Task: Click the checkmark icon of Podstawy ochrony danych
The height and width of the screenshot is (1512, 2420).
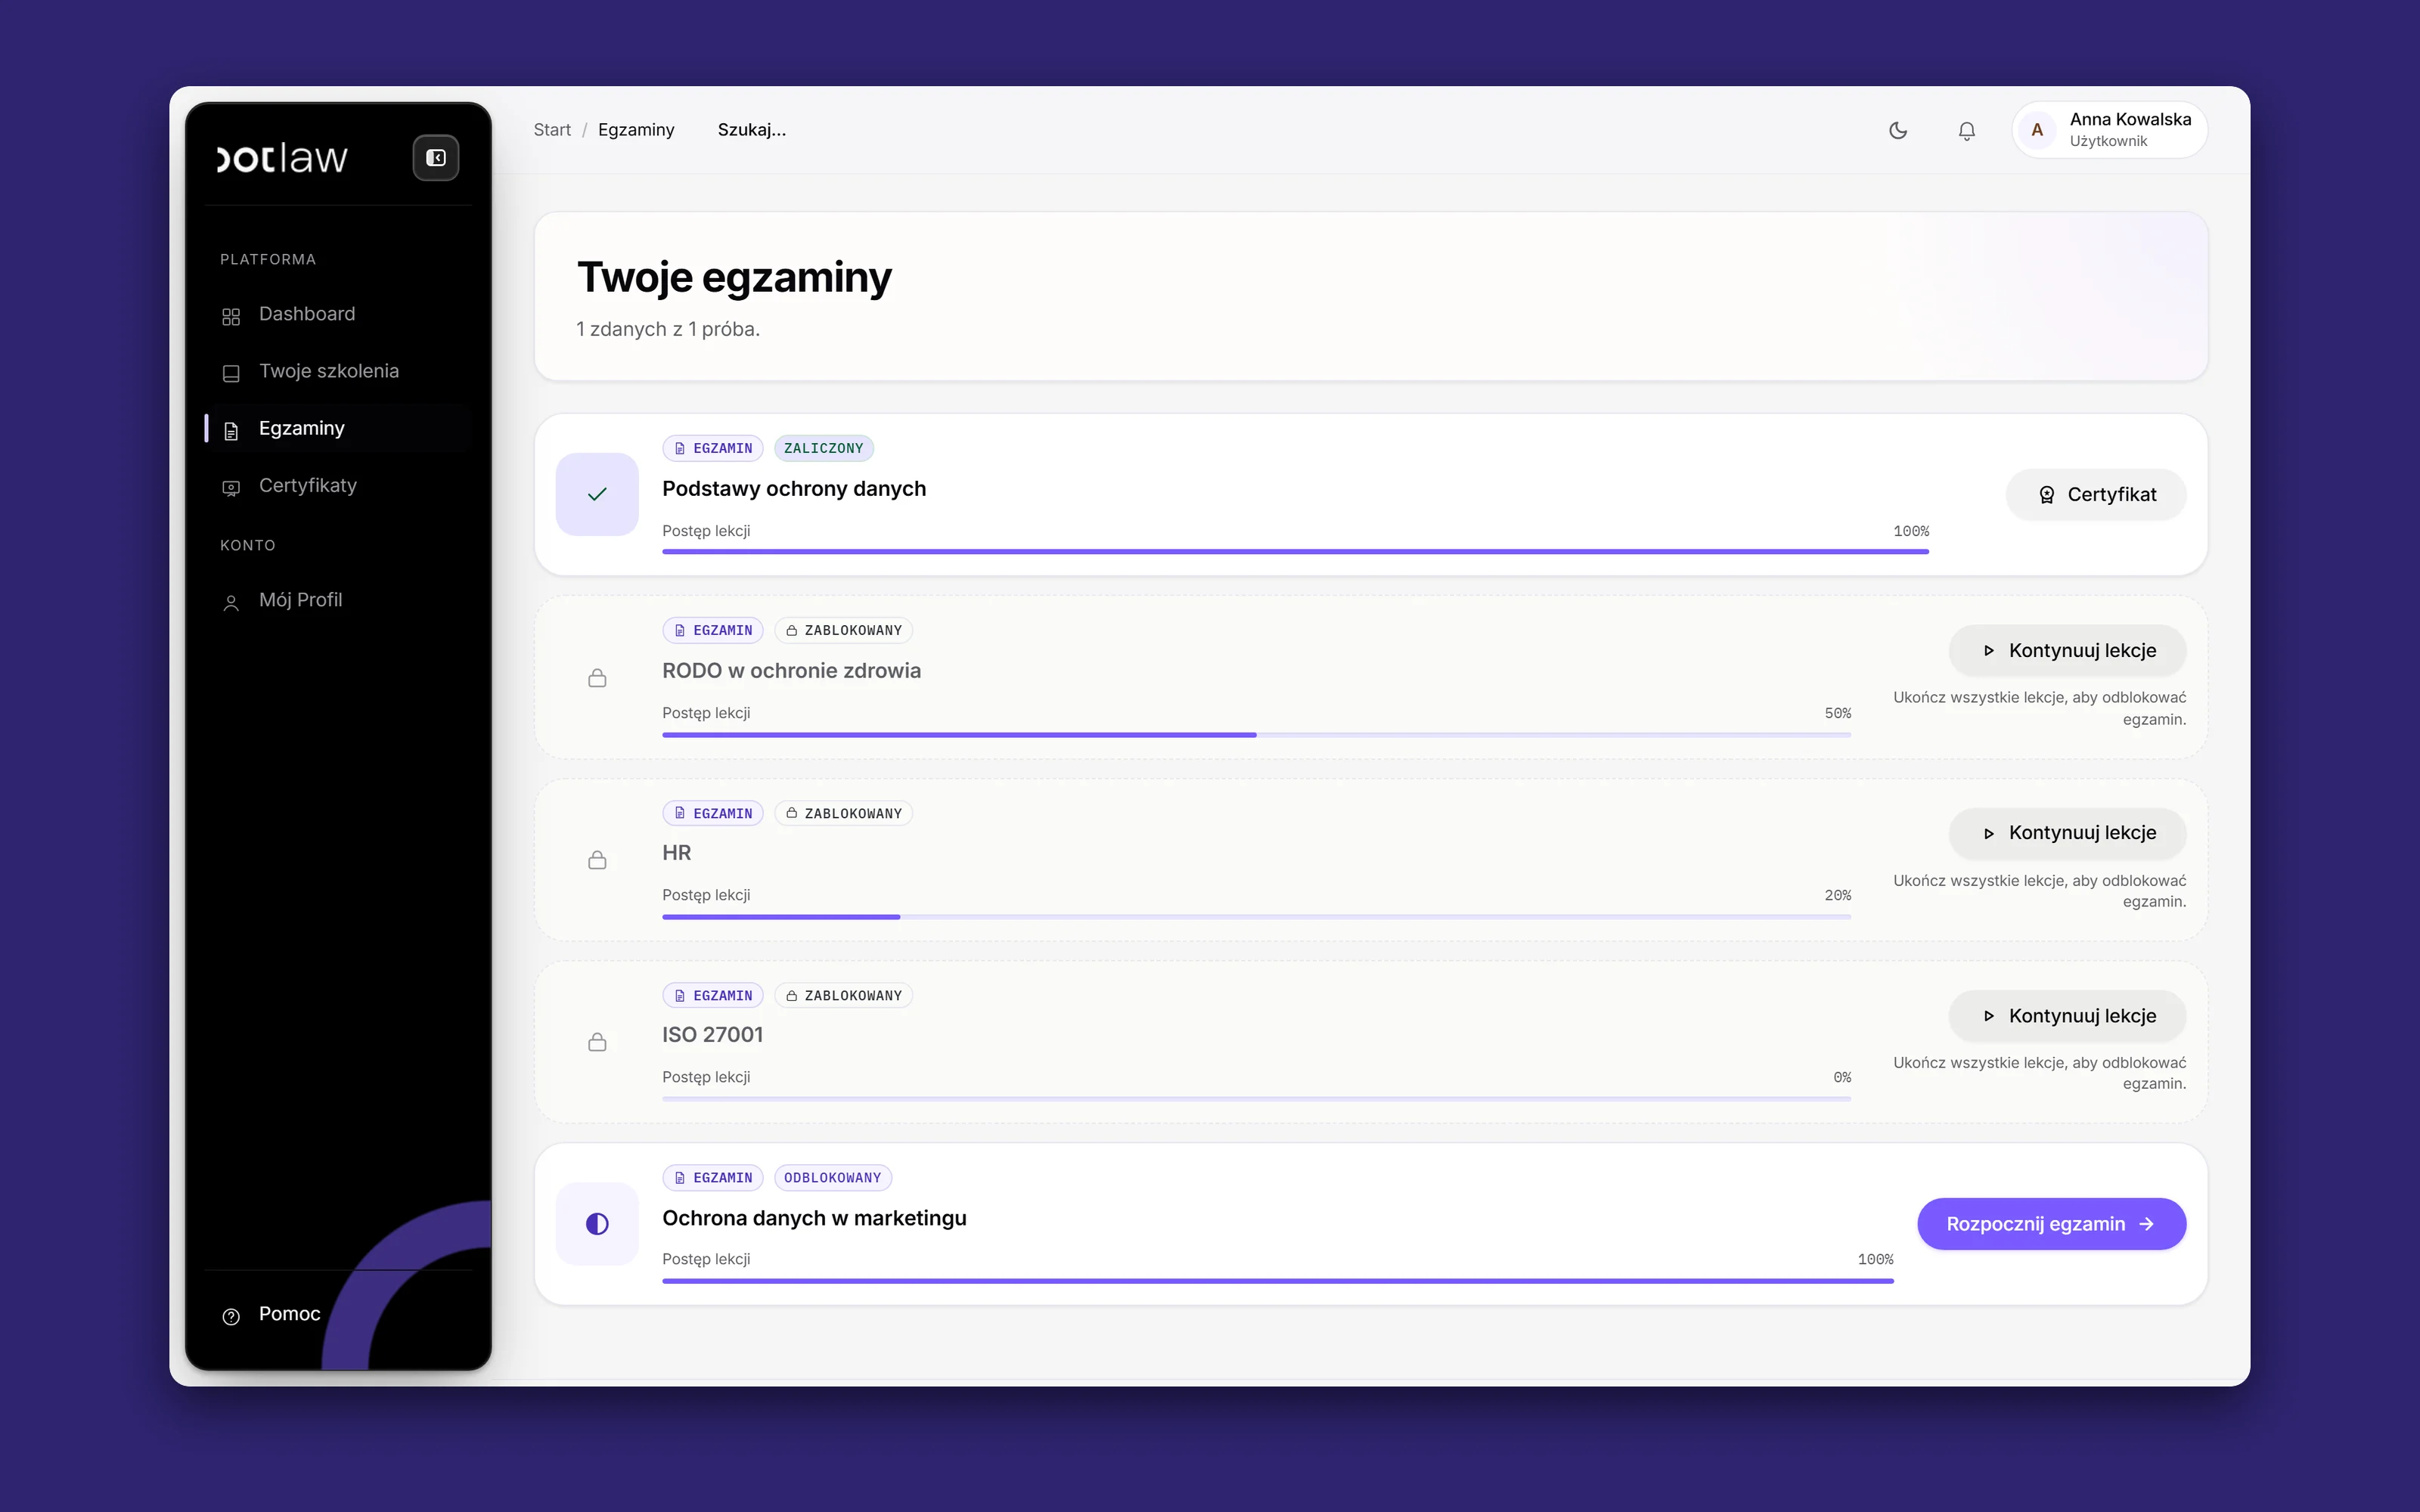Action: (597, 494)
